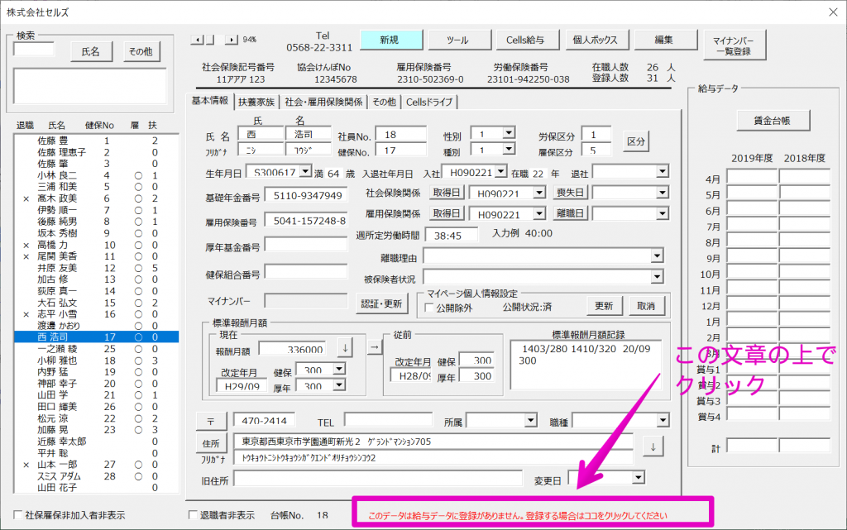
Task: Click the 取消 button
Action: coord(647,306)
